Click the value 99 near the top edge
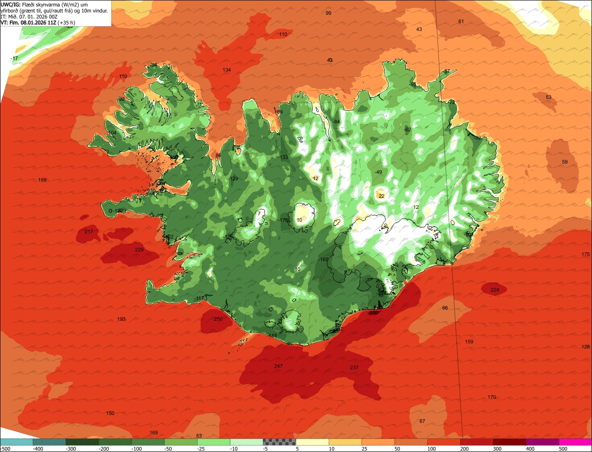 pyautogui.click(x=328, y=13)
